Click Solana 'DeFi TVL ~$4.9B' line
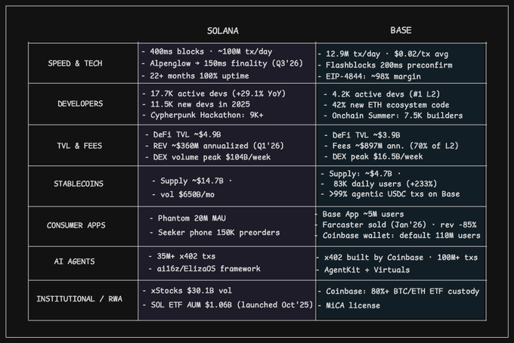514x343 pixels. click(x=183, y=135)
